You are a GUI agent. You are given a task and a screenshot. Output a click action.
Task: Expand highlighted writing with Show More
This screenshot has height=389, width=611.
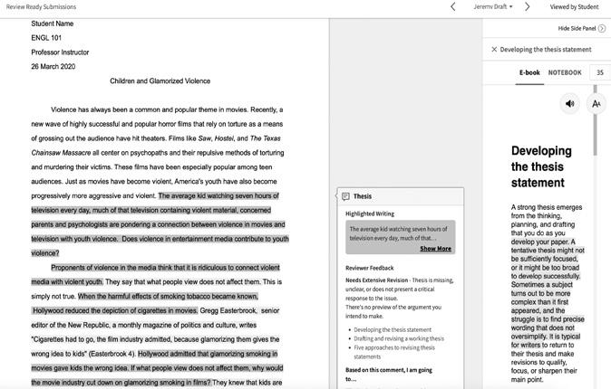(x=435, y=249)
